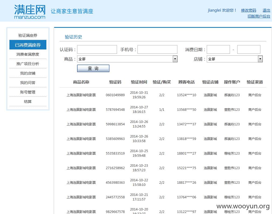Click the time 2014-10-25 19:59:48

pos(139,153)
